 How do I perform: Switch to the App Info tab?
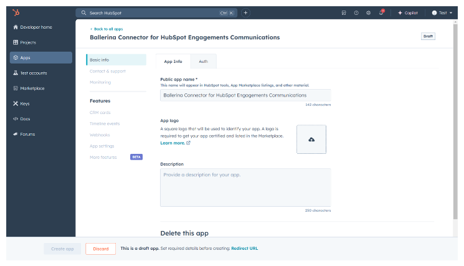coord(173,61)
